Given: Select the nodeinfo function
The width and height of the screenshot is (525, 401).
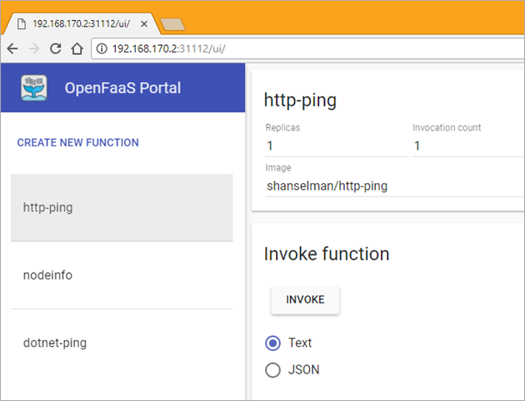Looking at the screenshot, I should coord(122,275).
